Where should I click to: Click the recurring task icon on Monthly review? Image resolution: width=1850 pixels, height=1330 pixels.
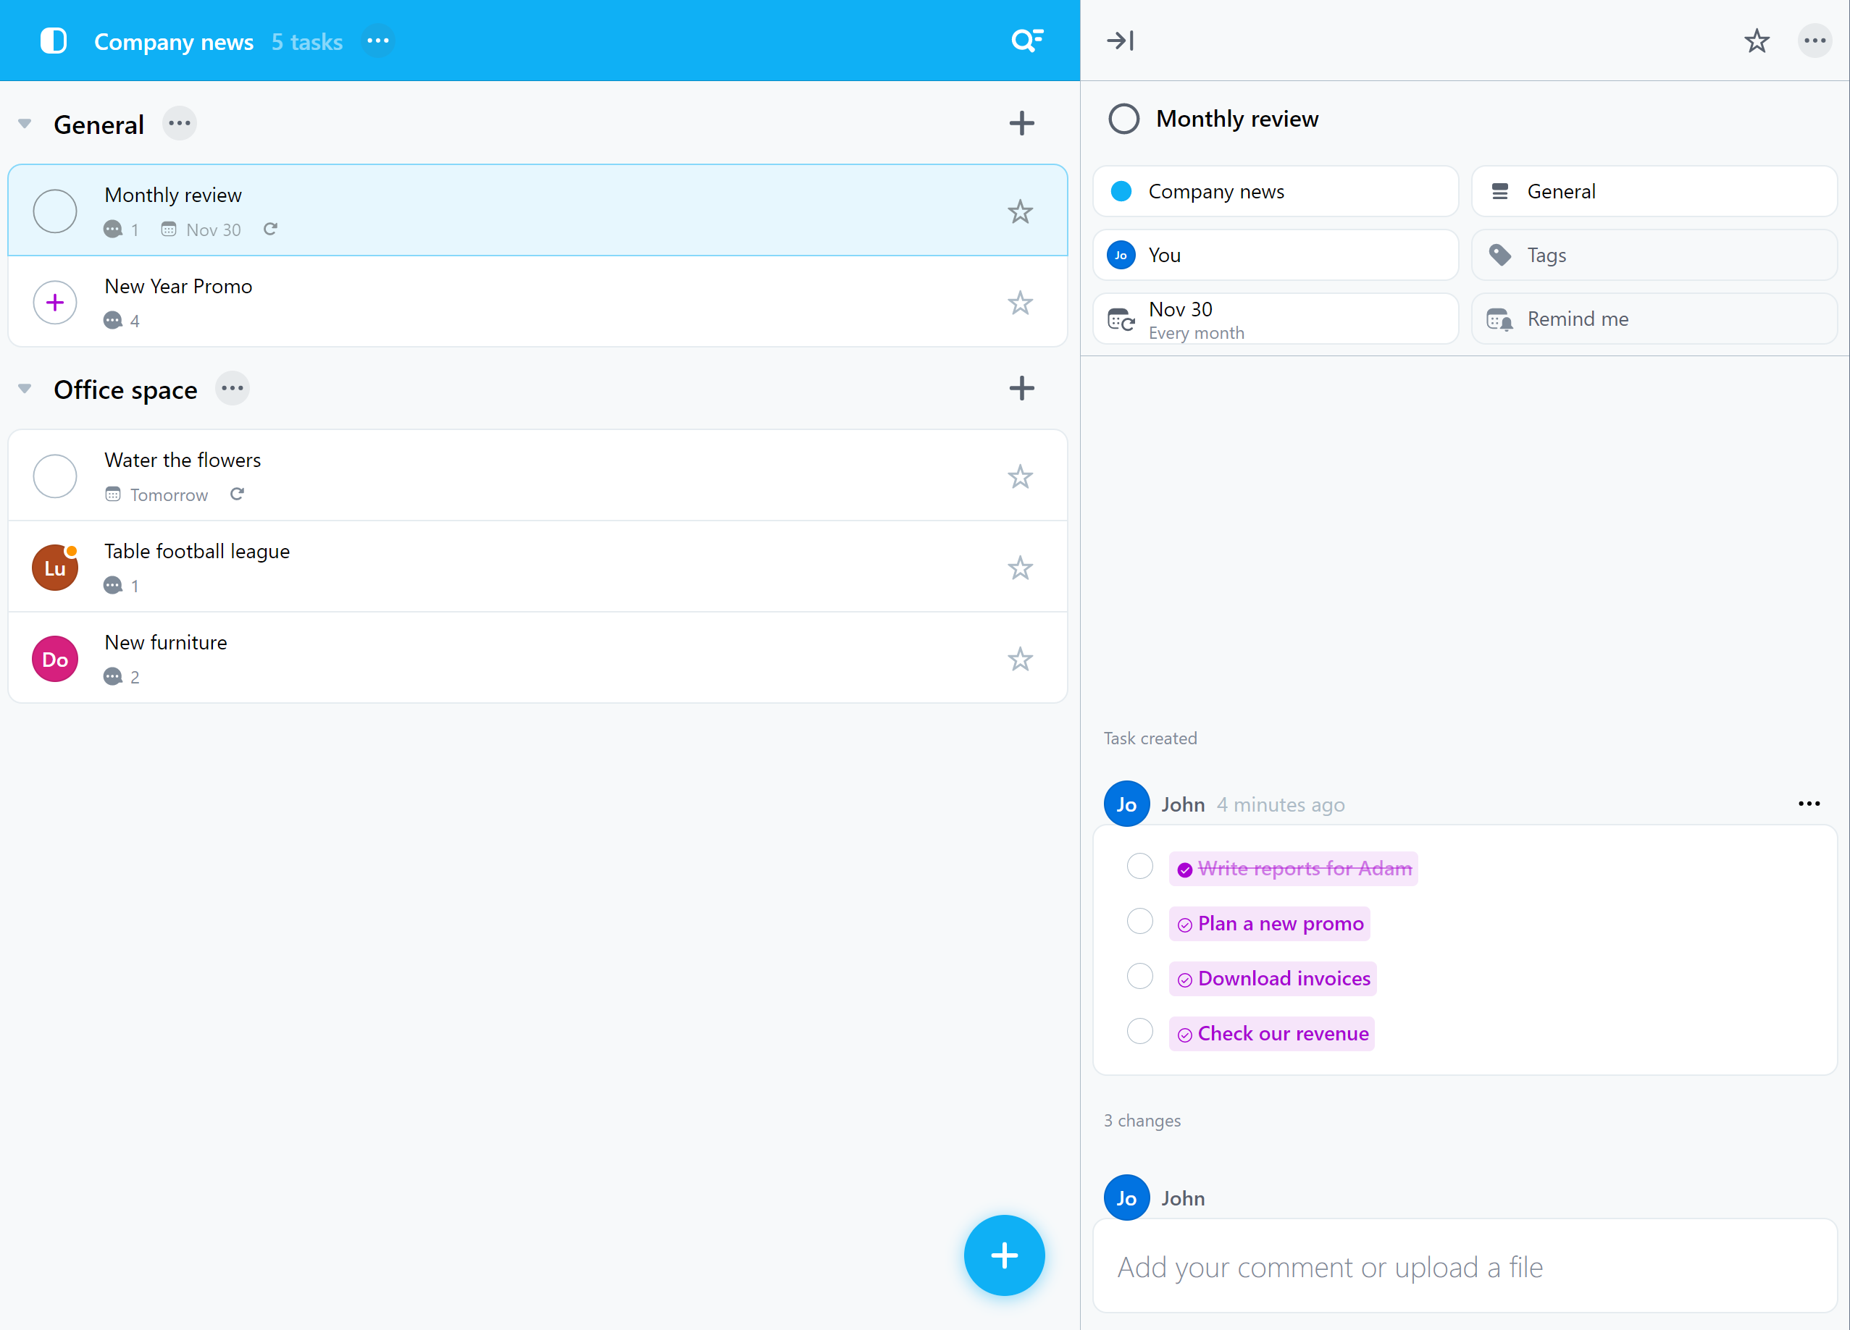tap(270, 228)
